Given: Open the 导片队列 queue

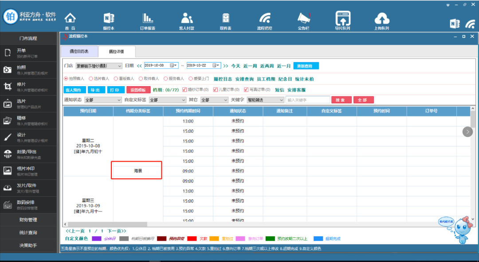Looking at the screenshot, I should 343,20.
